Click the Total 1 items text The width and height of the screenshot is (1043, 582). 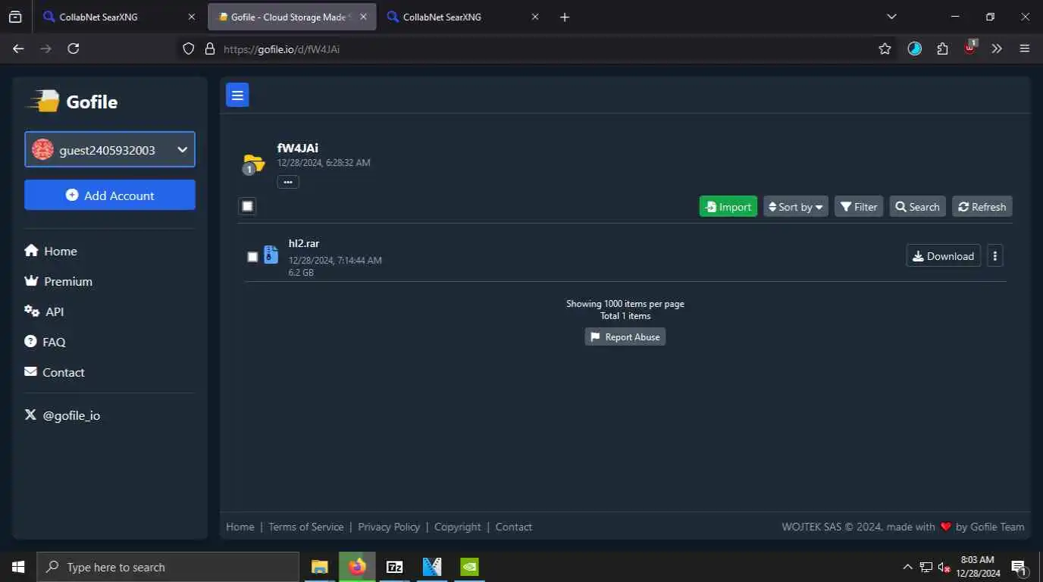(x=625, y=316)
